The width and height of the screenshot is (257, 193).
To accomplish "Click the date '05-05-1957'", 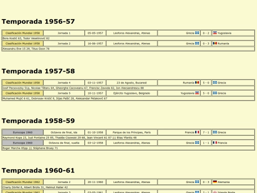I will (x=95, y=33).
